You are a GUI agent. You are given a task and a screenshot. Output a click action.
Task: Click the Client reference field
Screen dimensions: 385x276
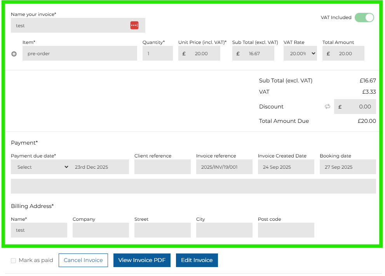coord(162,167)
